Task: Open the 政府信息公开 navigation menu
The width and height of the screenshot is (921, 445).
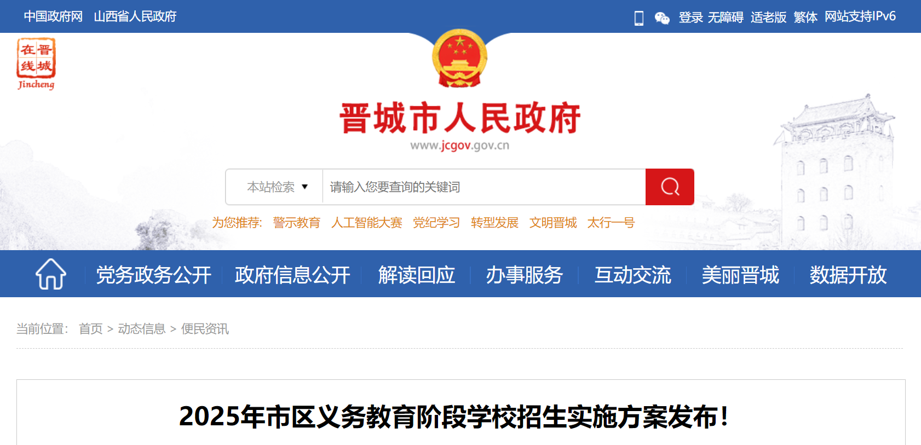Action: tap(292, 275)
